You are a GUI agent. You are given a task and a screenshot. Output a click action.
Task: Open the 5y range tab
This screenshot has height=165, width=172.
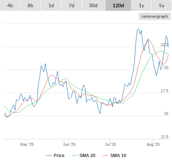161,5
